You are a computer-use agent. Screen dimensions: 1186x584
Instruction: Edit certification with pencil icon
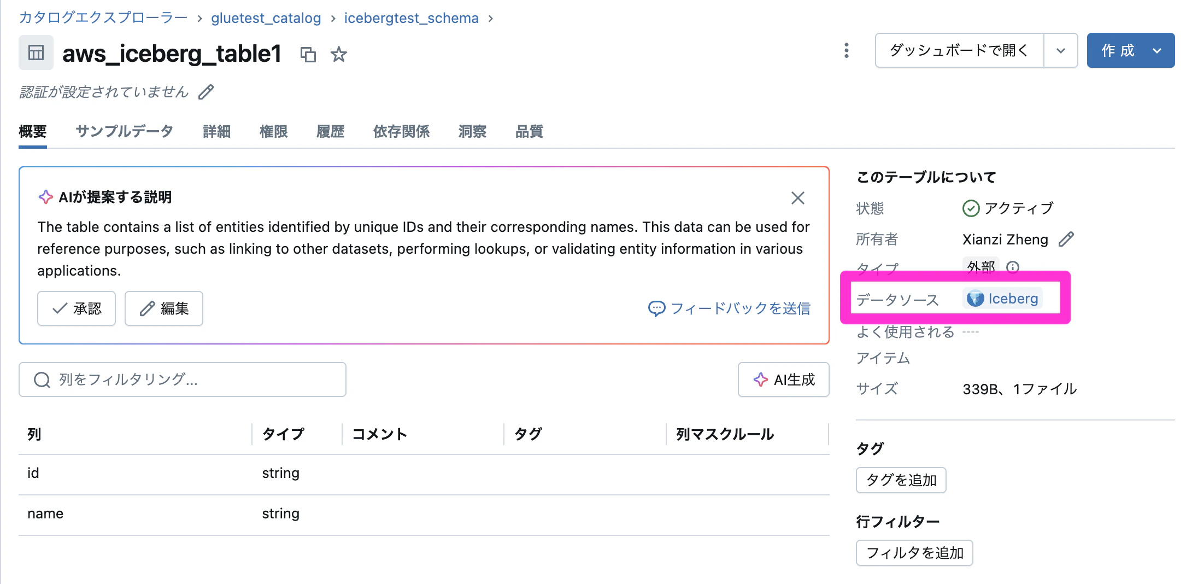click(x=206, y=92)
